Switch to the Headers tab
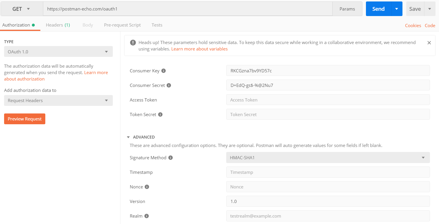Image resolution: width=439 pixels, height=224 pixels. point(58,25)
